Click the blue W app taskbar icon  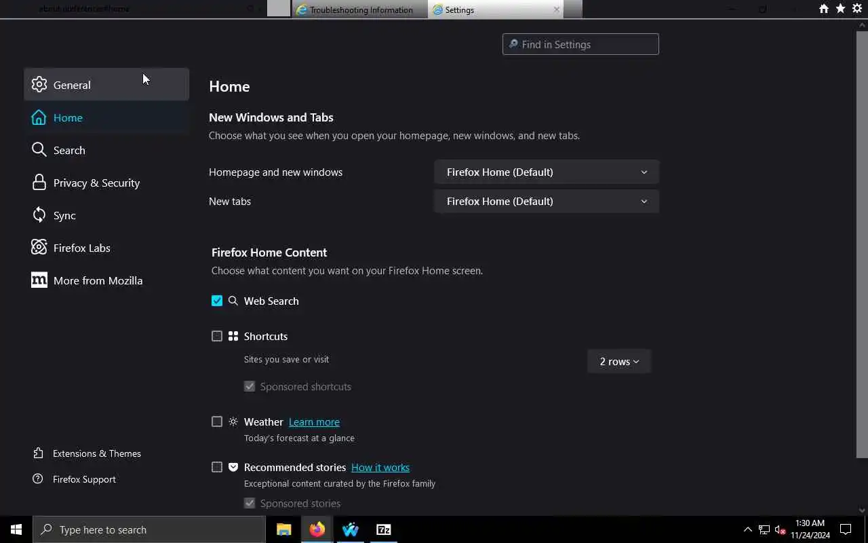pyautogui.click(x=350, y=529)
